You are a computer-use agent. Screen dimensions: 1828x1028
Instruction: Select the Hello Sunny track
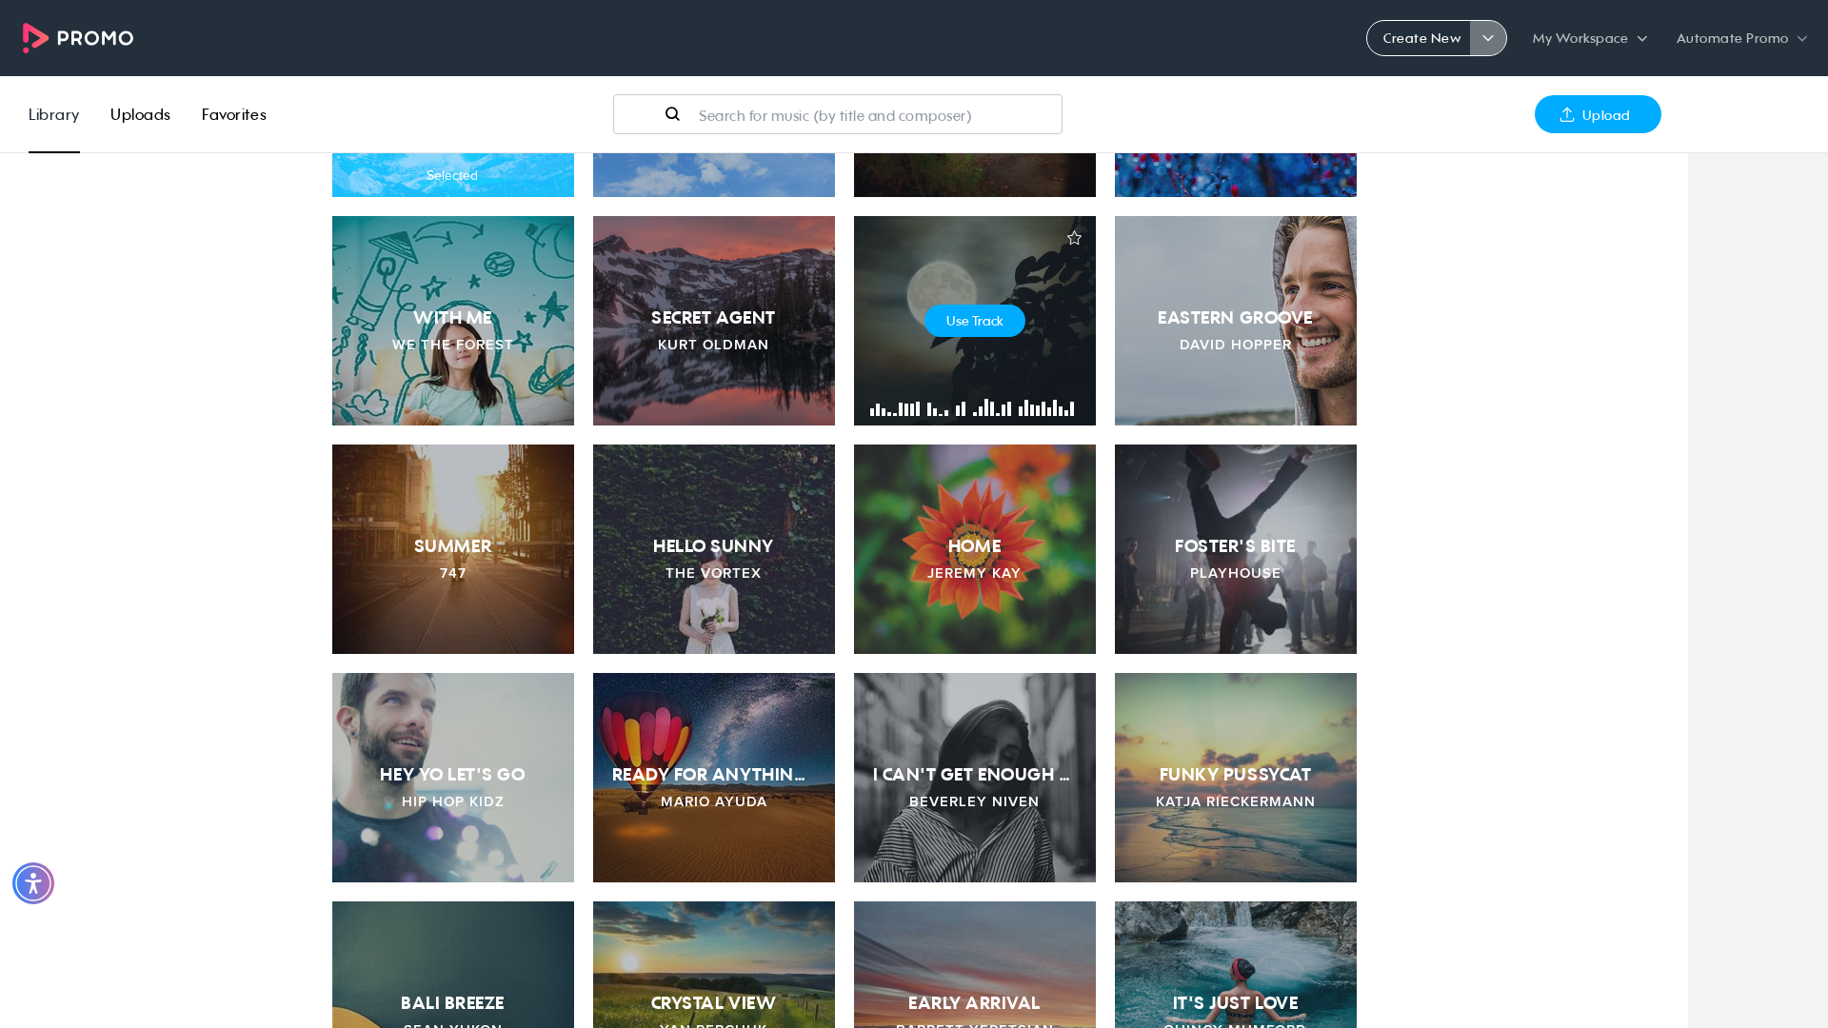click(x=714, y=549)
